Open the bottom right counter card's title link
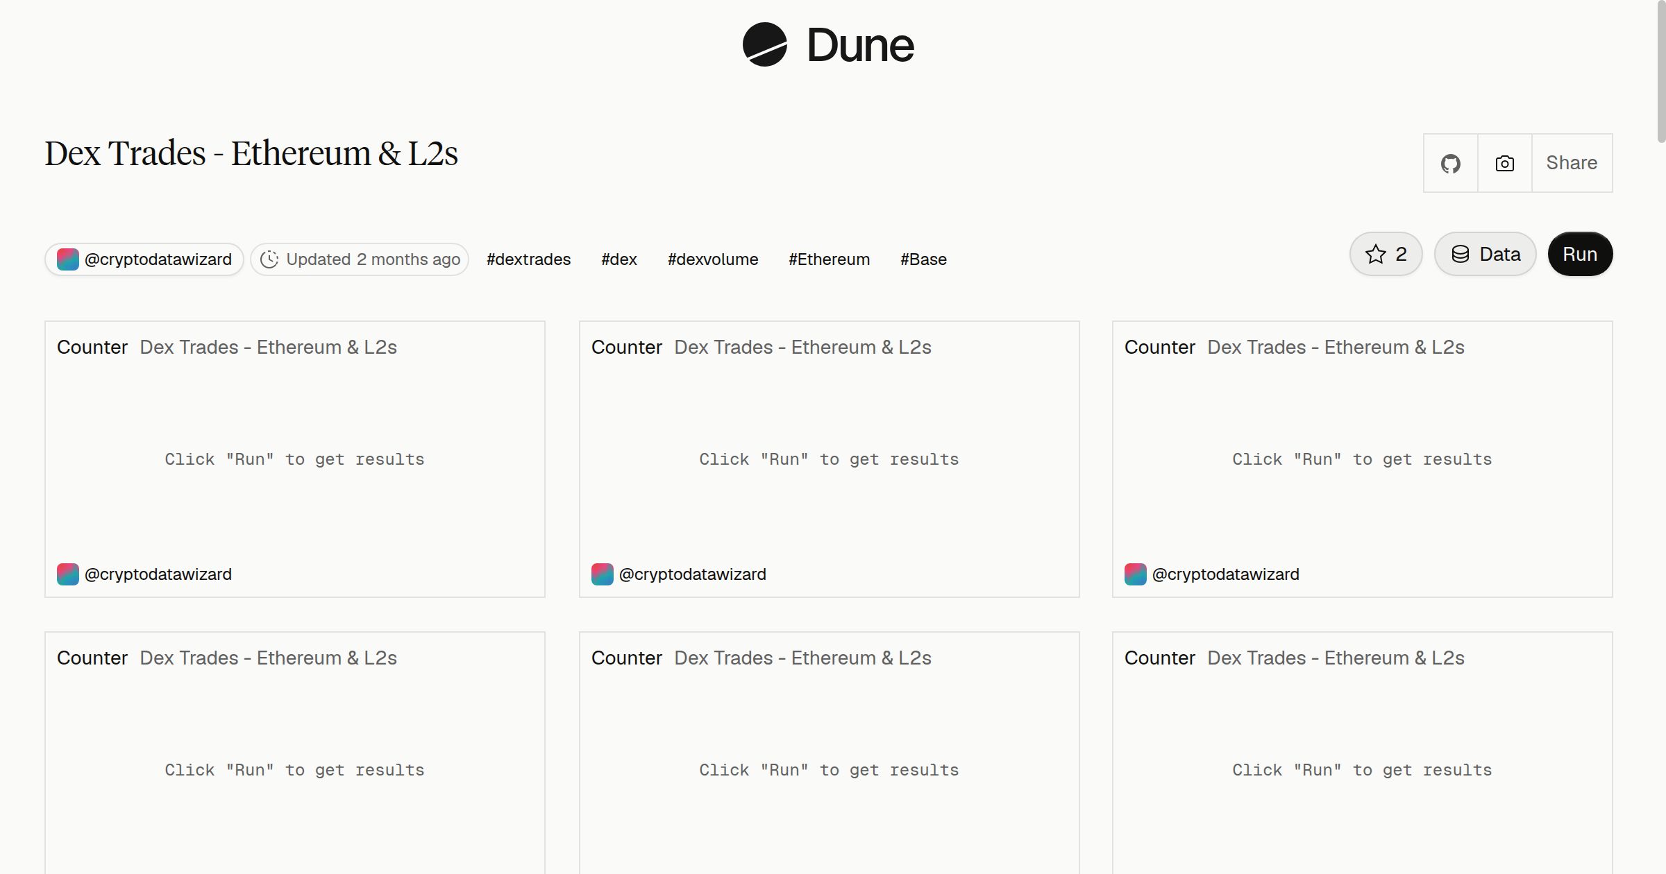1666x874 pixels. pyautogui.click(x=1336, y=658)
